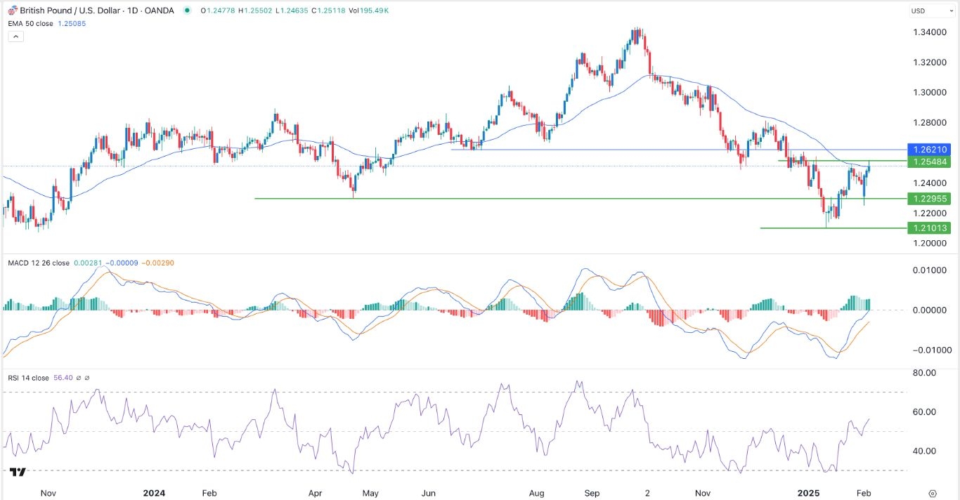This screenshot has height=500, width=960.
Task: Collapse the chart legend with the chevron
Action: pos(15,36)
